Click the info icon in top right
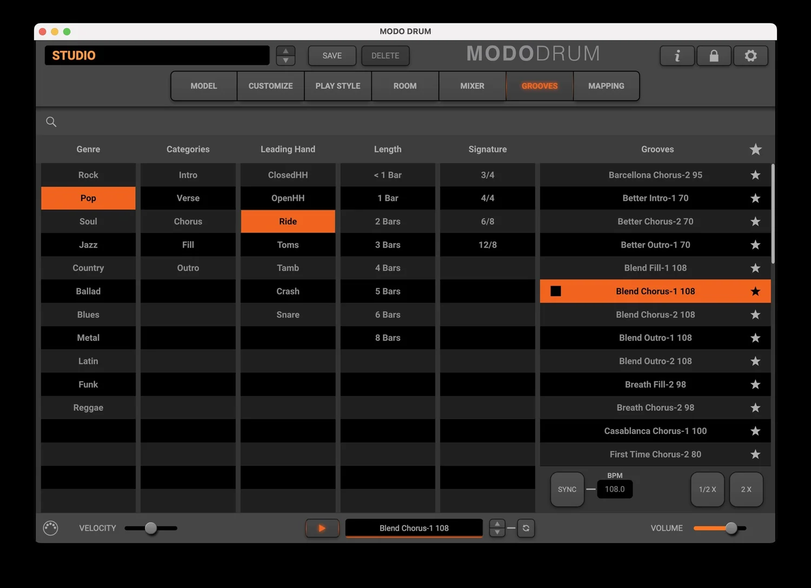This screenshot has height=588, width=811. pyautogui.click(x=677, y=56)
